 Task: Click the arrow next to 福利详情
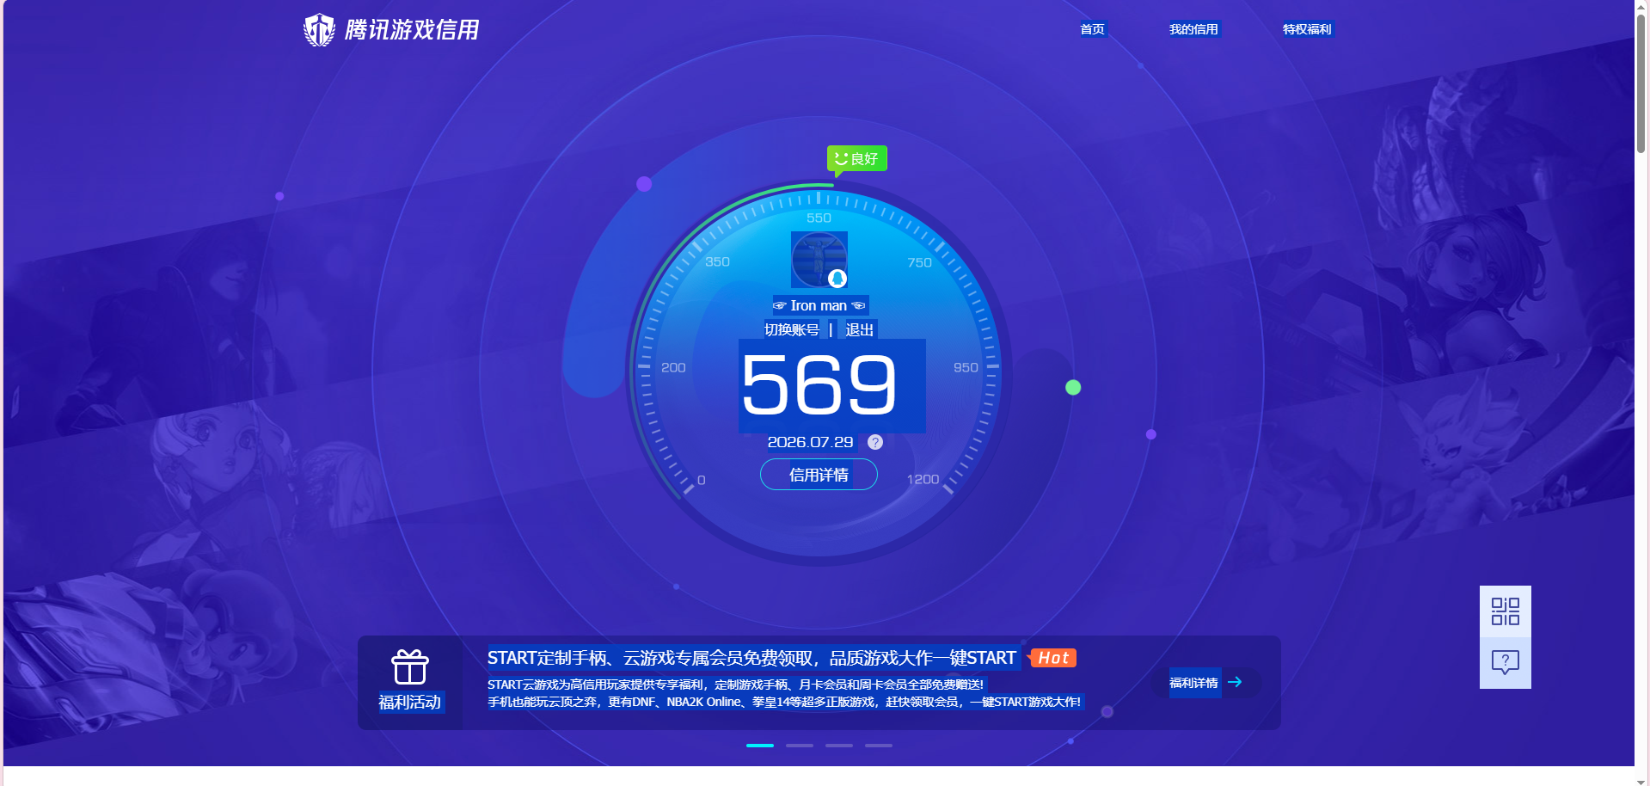pyautogui.click(x=1235, y=682)
